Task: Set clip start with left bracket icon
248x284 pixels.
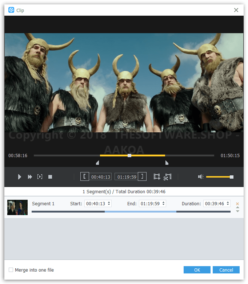Action: pos(84,176)
